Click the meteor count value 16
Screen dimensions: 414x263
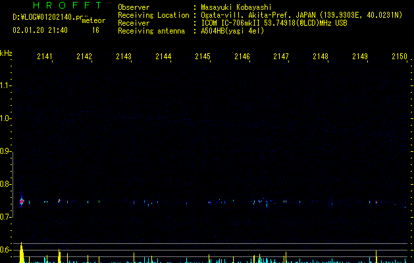coord(95,30)
